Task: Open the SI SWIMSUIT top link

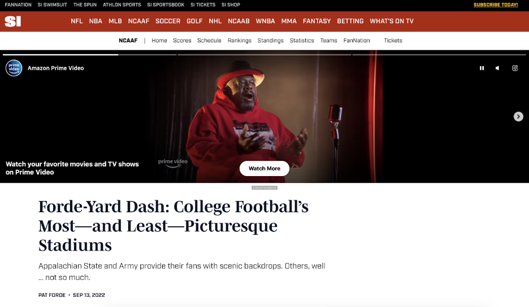Action: [53, 5]
